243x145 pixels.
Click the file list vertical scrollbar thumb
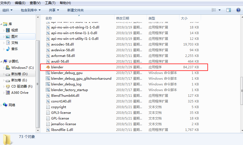242,91
